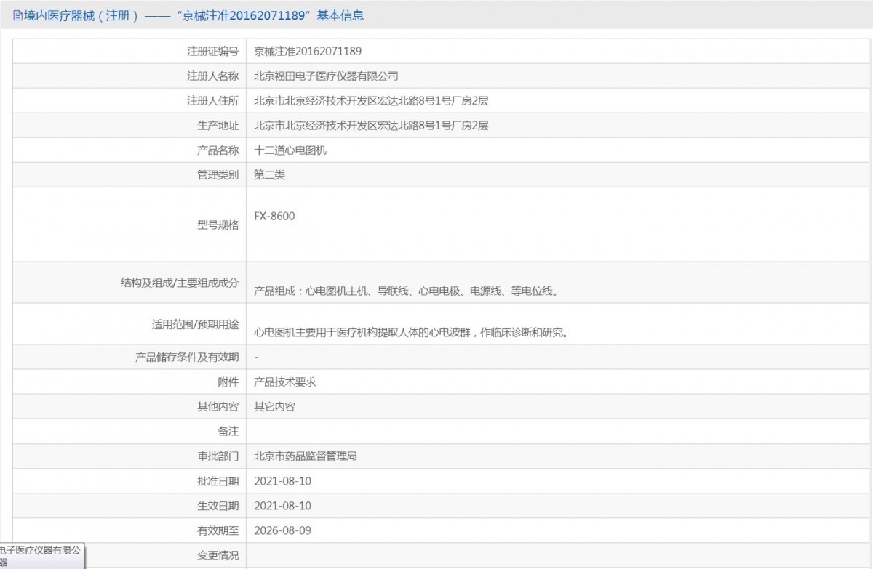Click the 产品名称 label
The height and width of the screenshot is (569, 873).
tap(218, 150)
